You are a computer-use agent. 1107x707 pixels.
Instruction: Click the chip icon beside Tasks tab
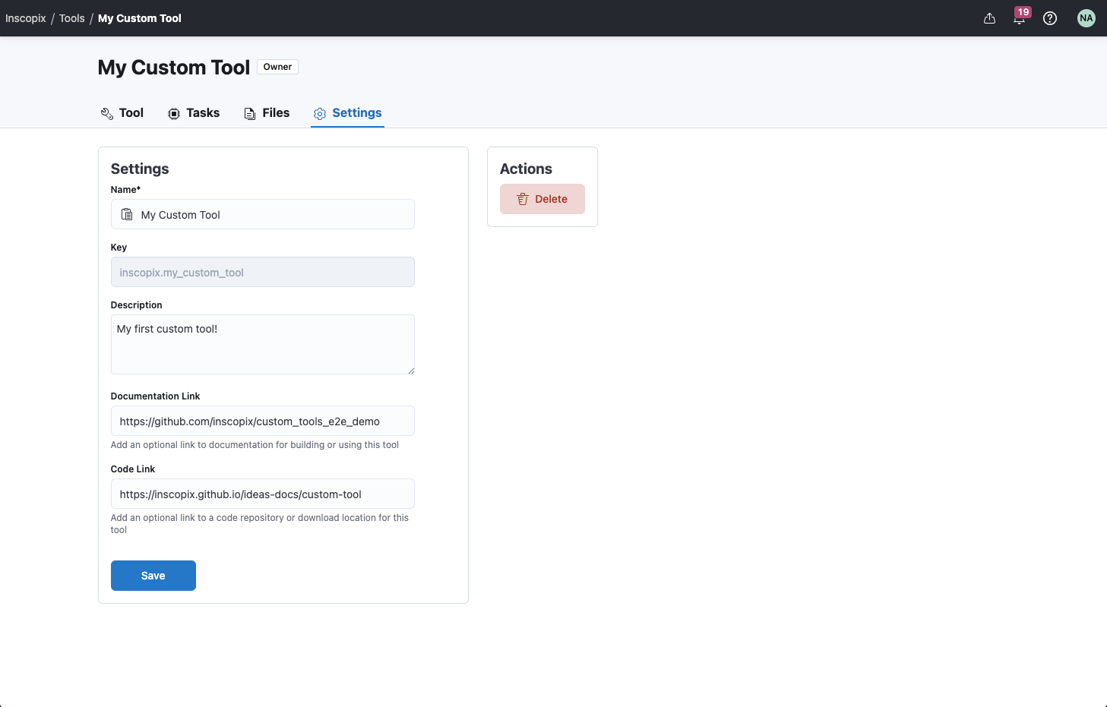click(x=174, y=113)
